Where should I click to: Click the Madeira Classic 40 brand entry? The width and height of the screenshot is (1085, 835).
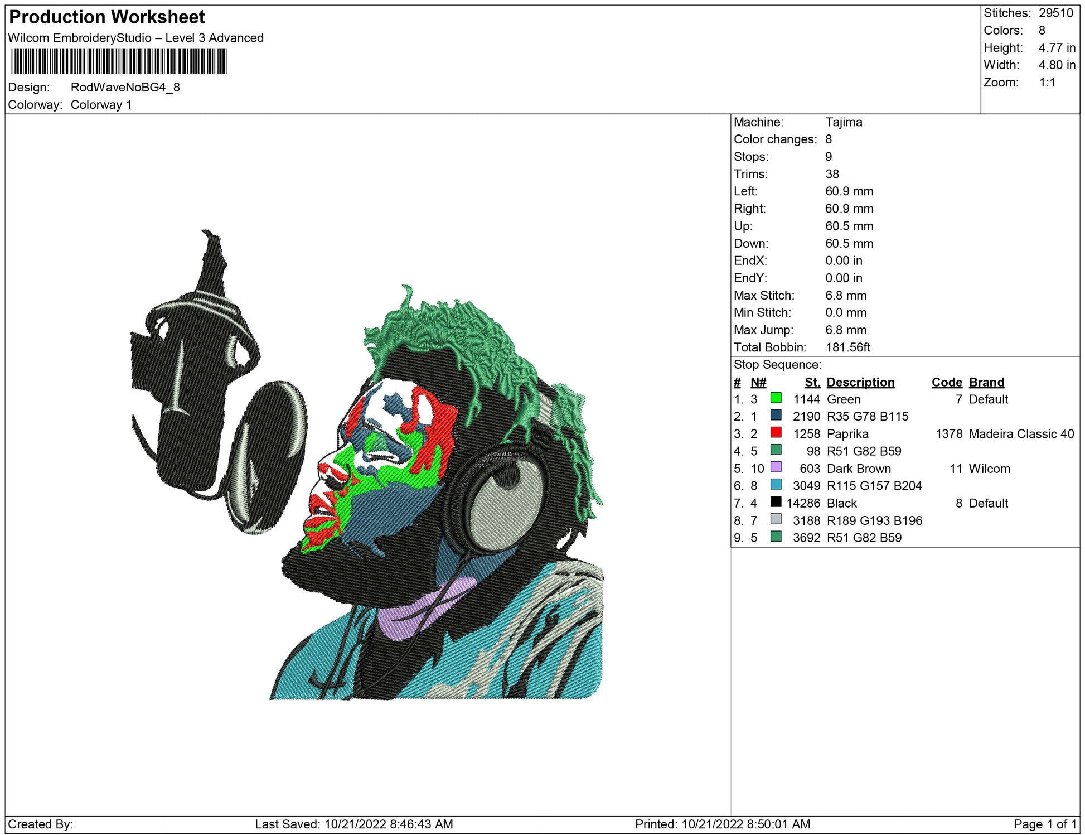click(x=1021, y=434)
